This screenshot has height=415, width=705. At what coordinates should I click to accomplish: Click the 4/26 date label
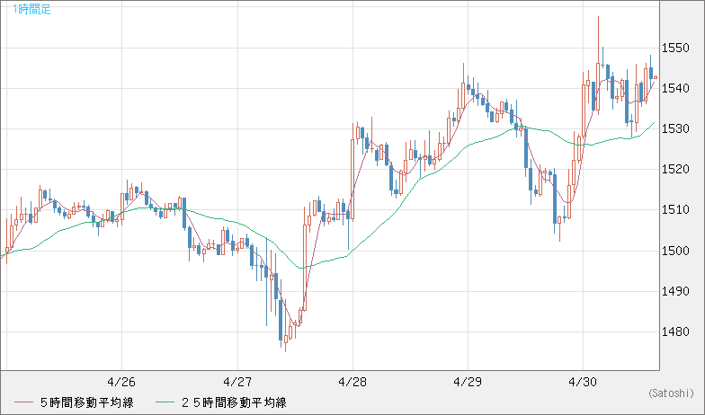tap(120, 381)
